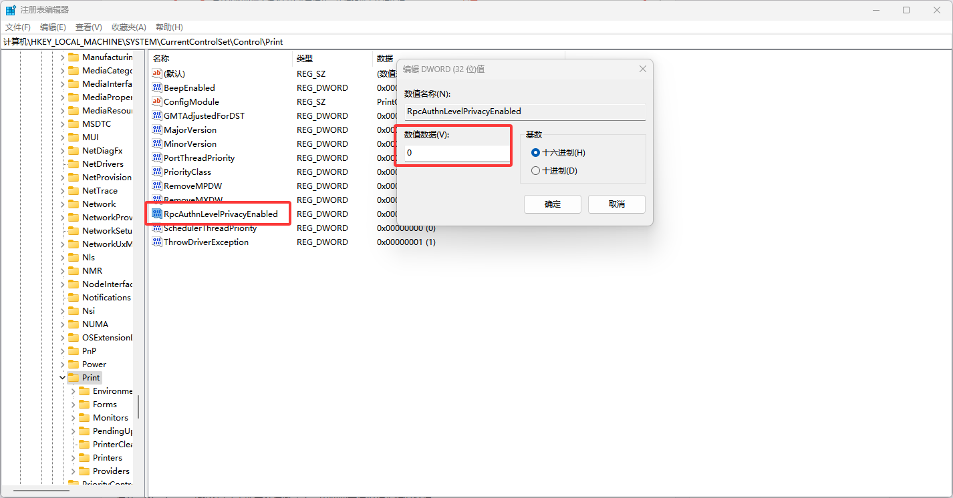Viewport: 953px width, 498px height.
Task: Select the 十六进制 (hexadecimal) radio button
Action: tap(535, 152)
